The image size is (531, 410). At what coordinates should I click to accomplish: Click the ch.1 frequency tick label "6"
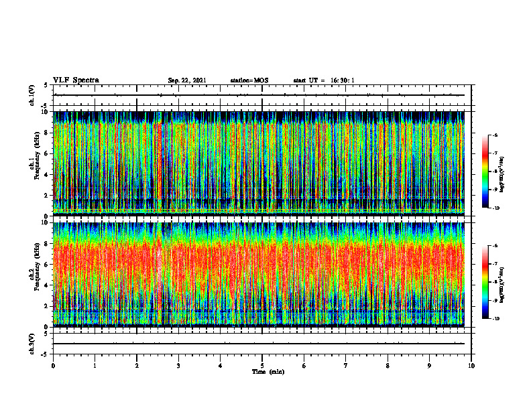(x=47, y=153)
